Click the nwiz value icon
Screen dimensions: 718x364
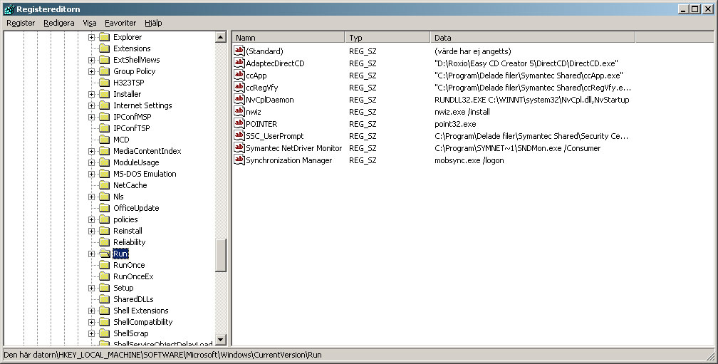pos(239,112)
